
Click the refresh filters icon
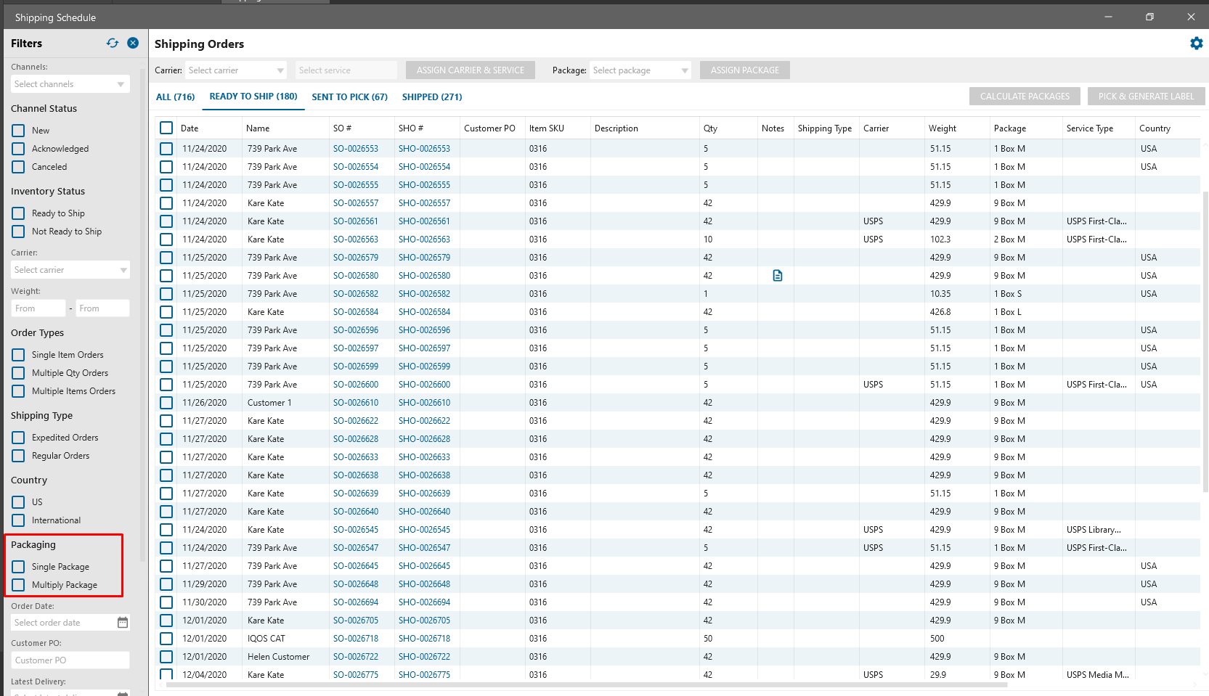112,43
